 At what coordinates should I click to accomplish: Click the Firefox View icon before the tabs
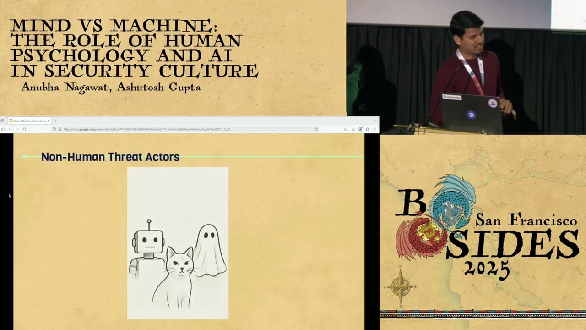2,121
